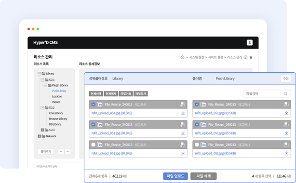Download file from top-right card arrow icon

tap(286, 113)
